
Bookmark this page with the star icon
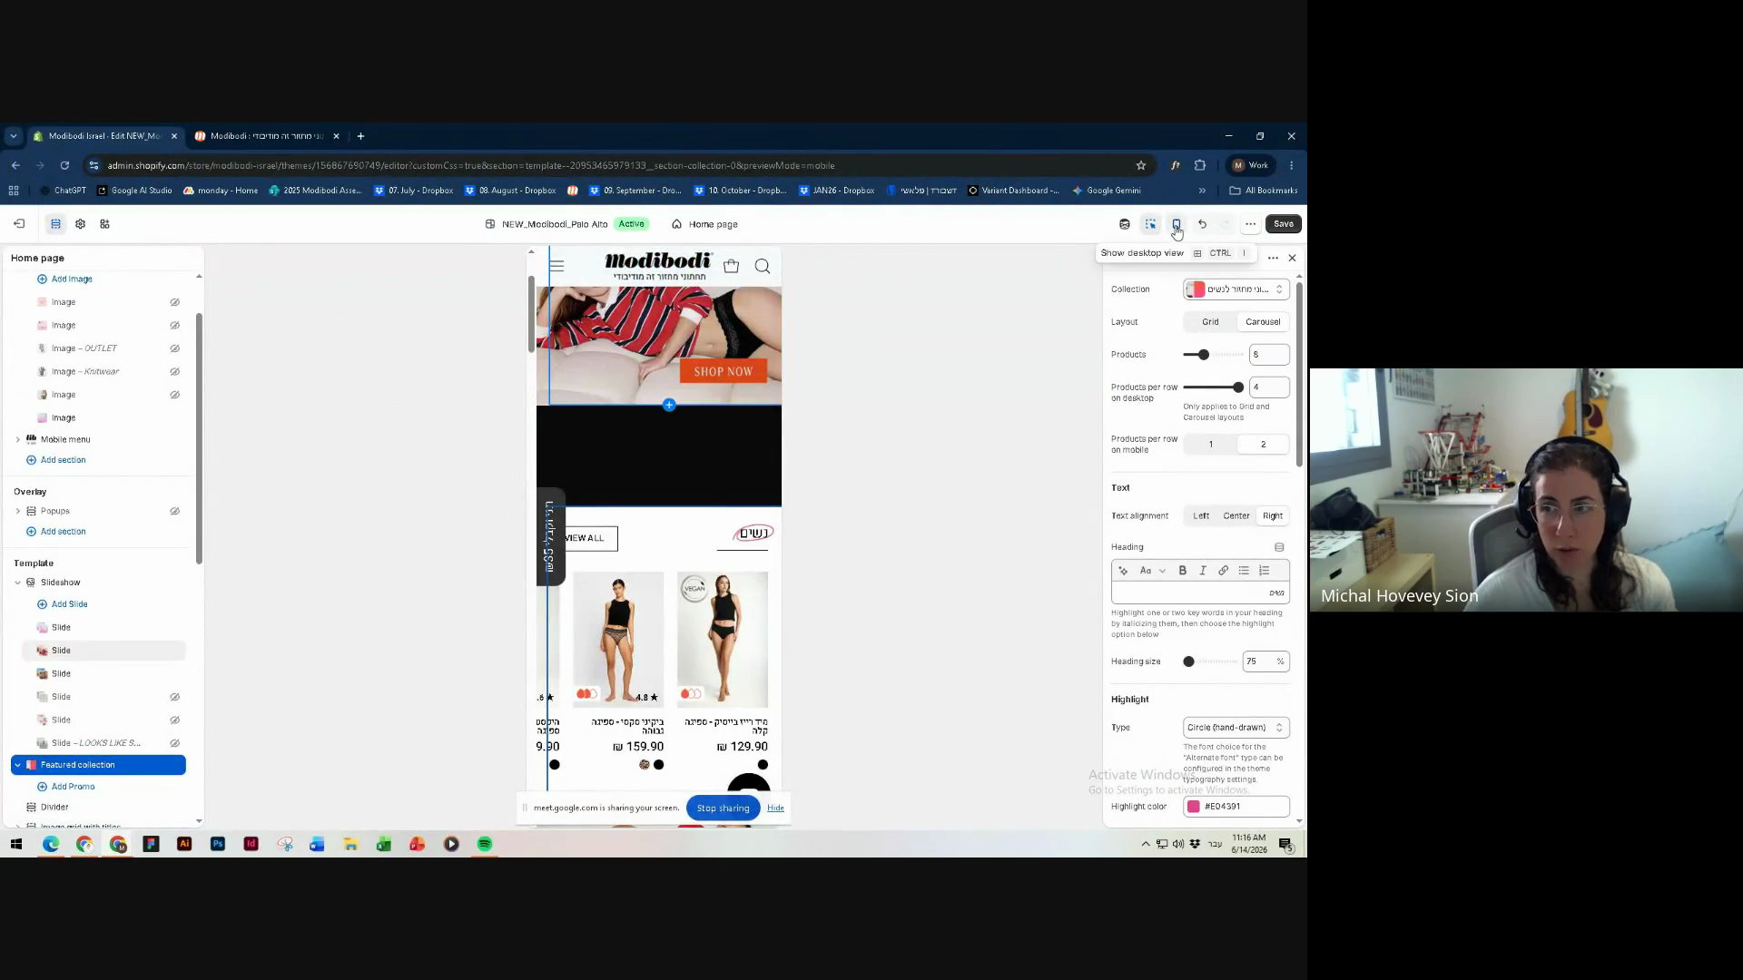click(x=1141, y=165)
